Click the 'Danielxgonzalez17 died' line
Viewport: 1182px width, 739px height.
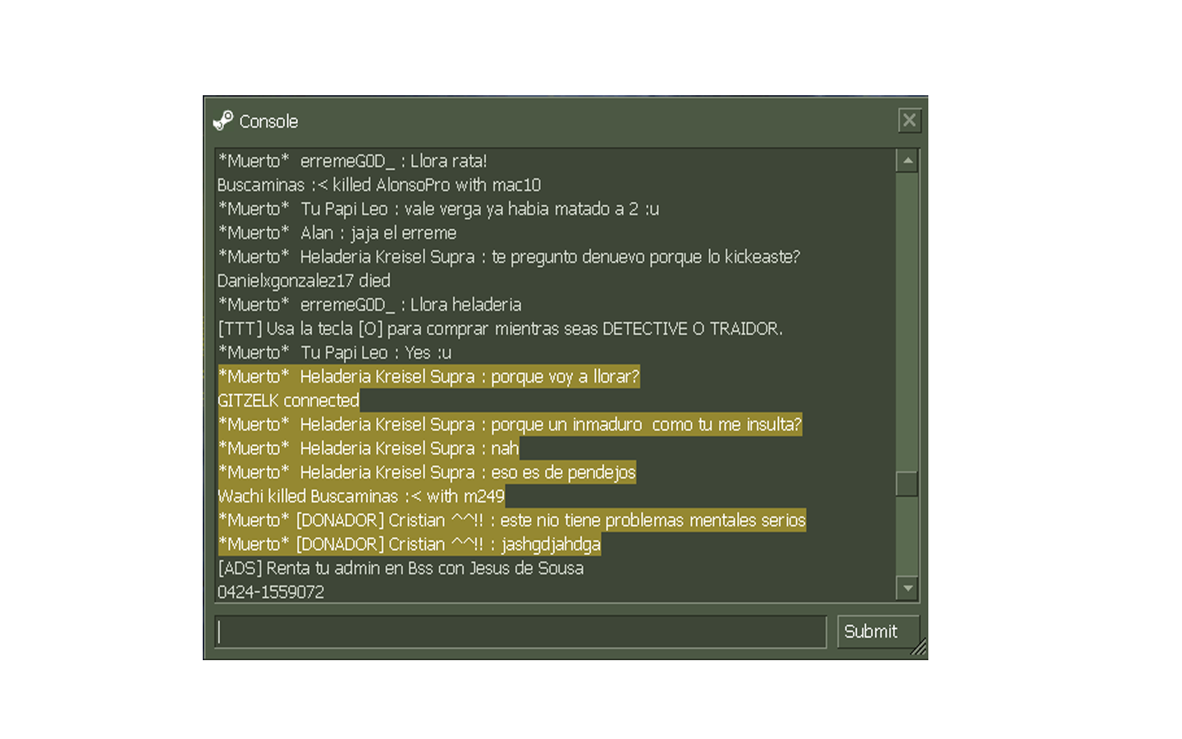[304, 280]
